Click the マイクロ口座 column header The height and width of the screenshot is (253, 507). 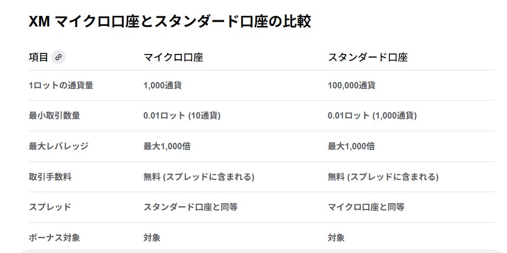pyautogui.click(x=173, y=57)
